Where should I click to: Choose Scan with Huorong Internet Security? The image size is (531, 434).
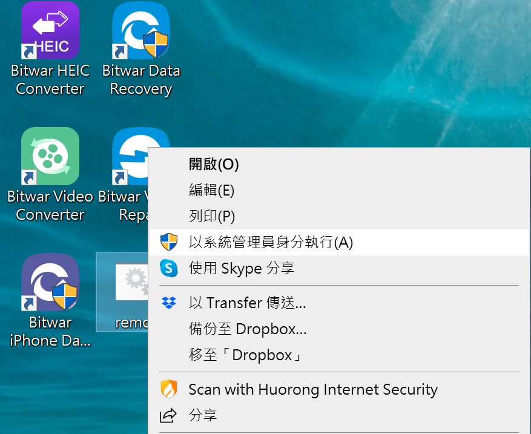(x=338, y=389)
